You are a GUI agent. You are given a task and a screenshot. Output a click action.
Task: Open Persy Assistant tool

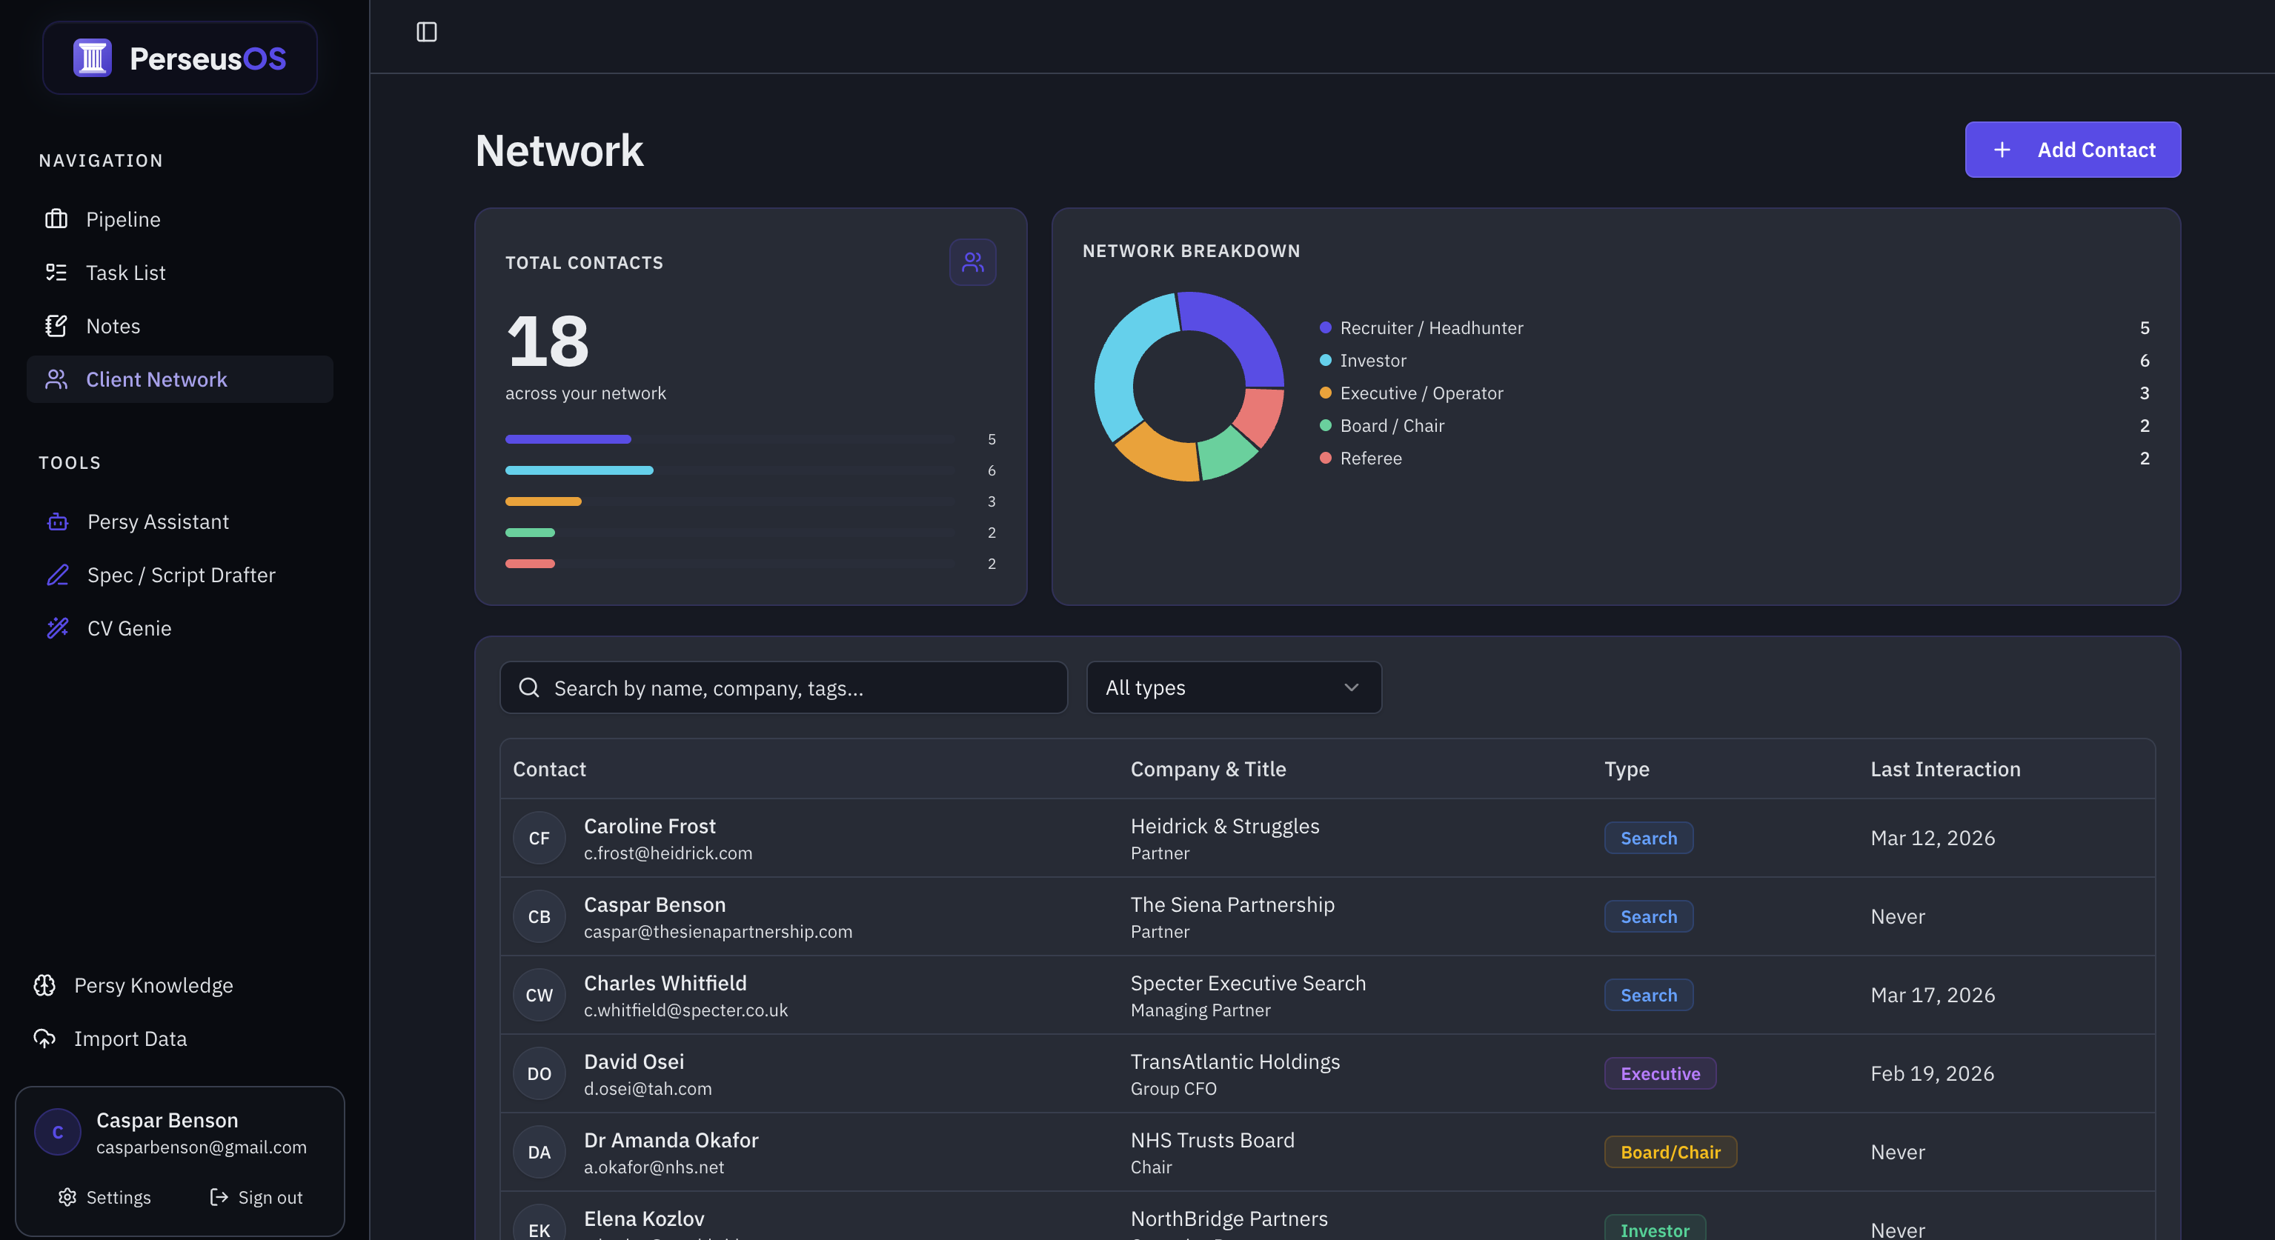point(180,521)
